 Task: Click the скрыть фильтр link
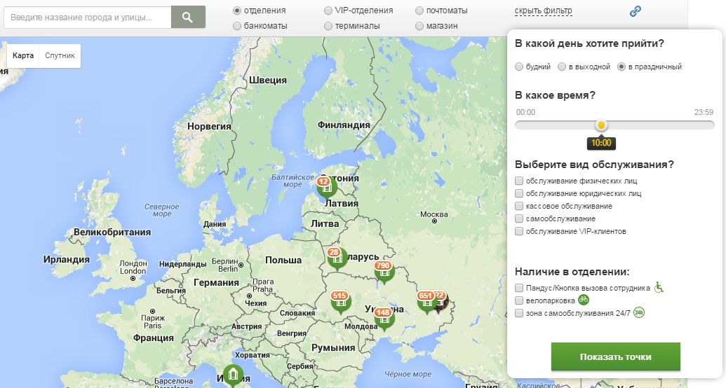543,11
